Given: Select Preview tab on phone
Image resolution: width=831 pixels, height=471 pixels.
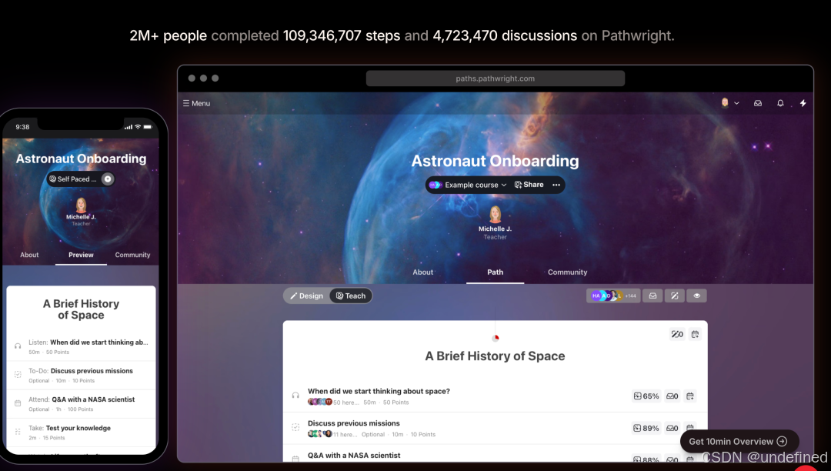Looking at the screenshot, I should pyautogui.click(x=81, y=255).
